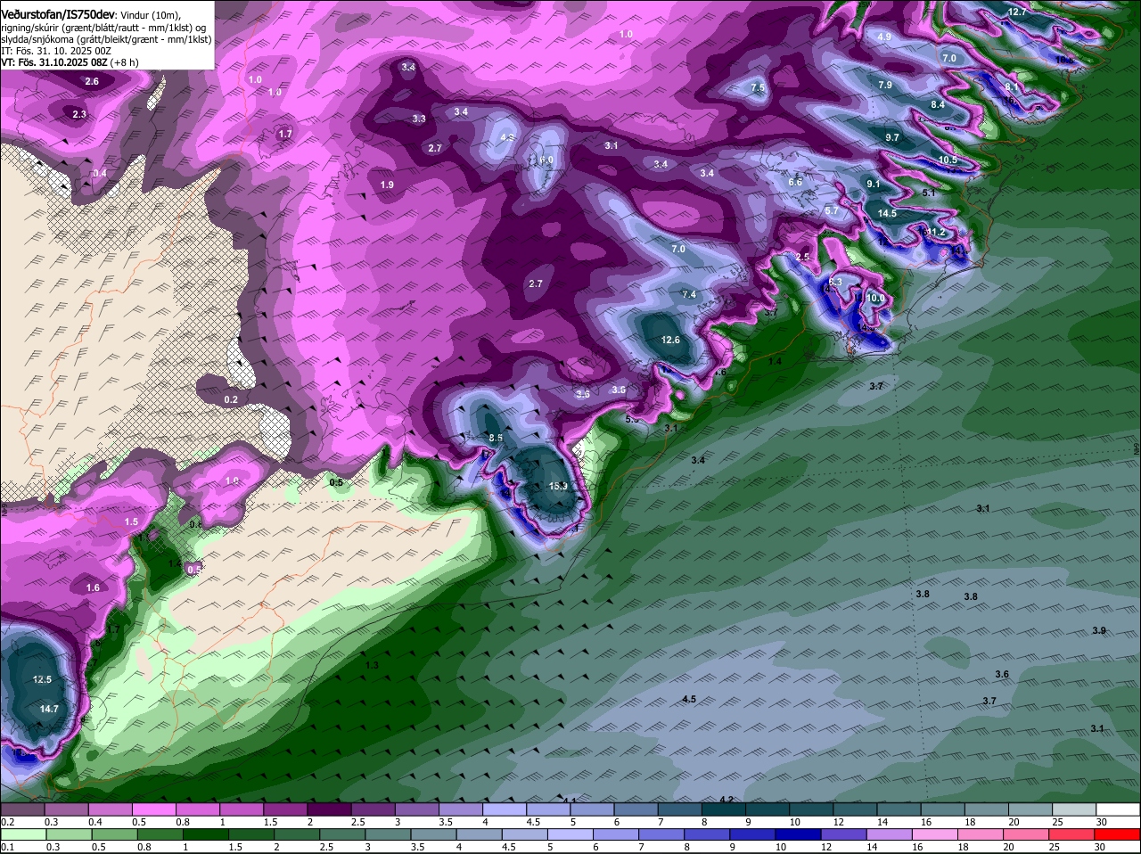Screen dimensions: 1141x854
Task: Click the 1.3 value on the map
Action: [372, 665]
